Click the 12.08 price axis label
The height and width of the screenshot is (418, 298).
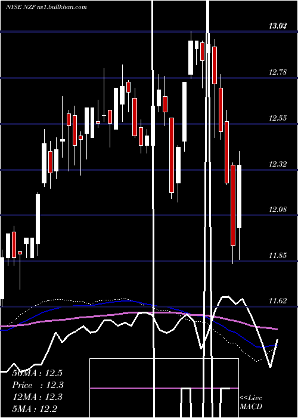coord(278,210)
